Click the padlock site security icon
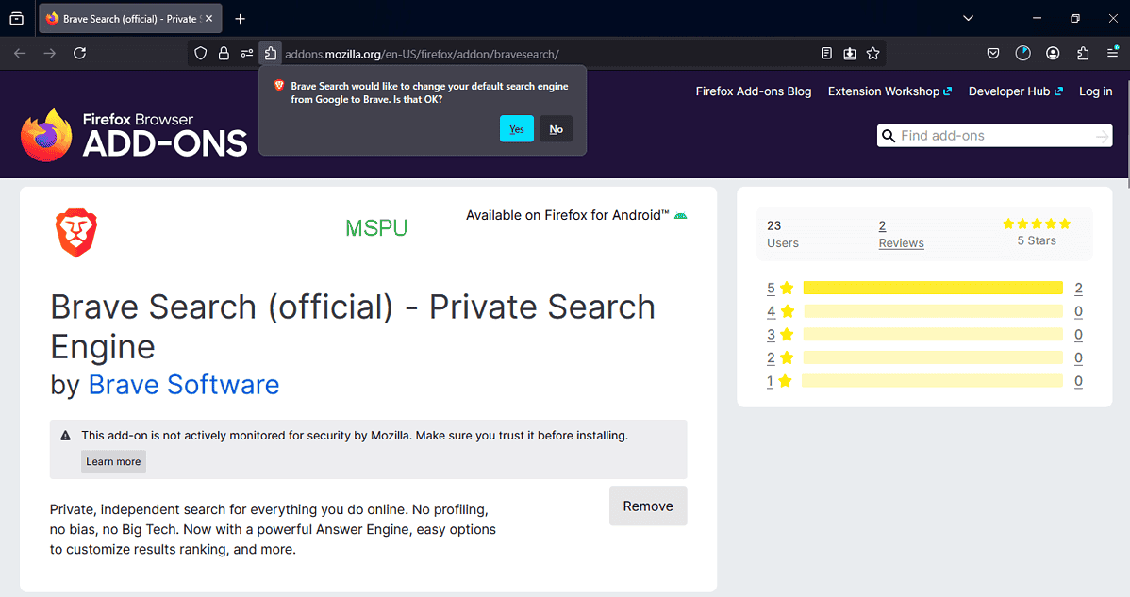Image resolution: width=1130 pixels, height=597 pixels. [x=223, y=53]
